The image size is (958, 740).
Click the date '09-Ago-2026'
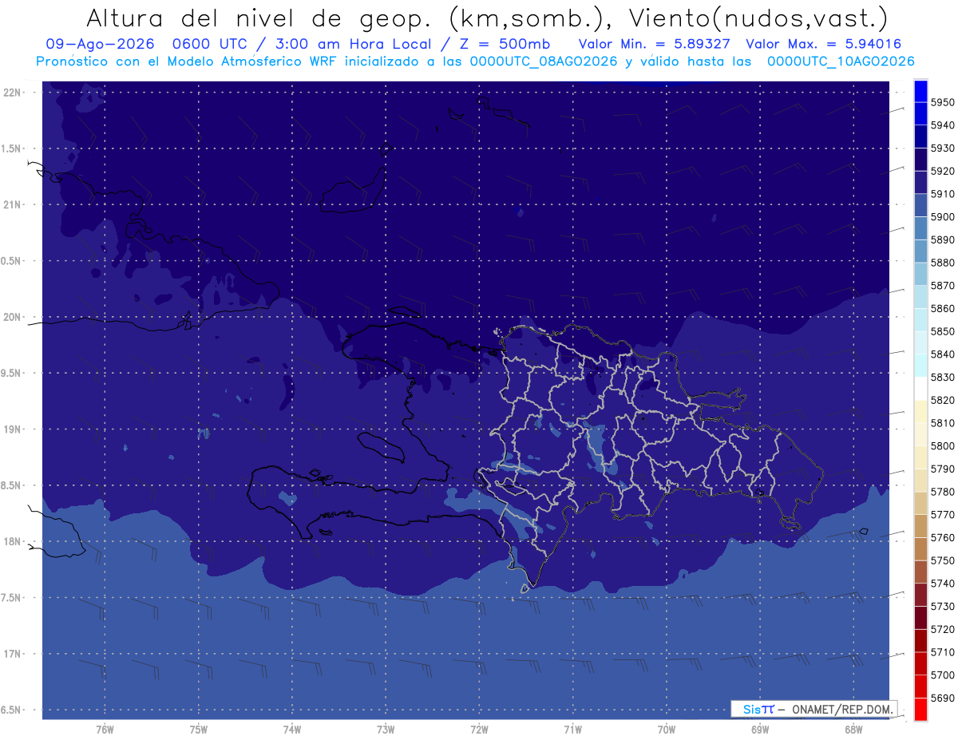101,44
